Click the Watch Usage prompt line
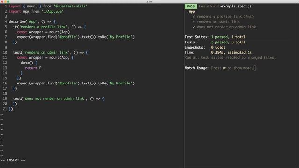The height and width of the screenshot is (168, 299). pos(220,68)
